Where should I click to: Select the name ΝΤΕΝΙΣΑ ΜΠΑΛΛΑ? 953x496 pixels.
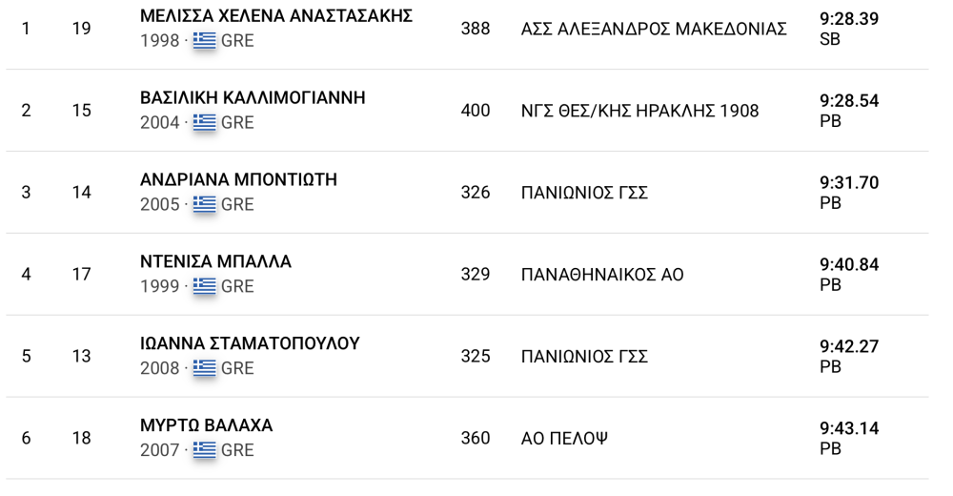[215, 261]
